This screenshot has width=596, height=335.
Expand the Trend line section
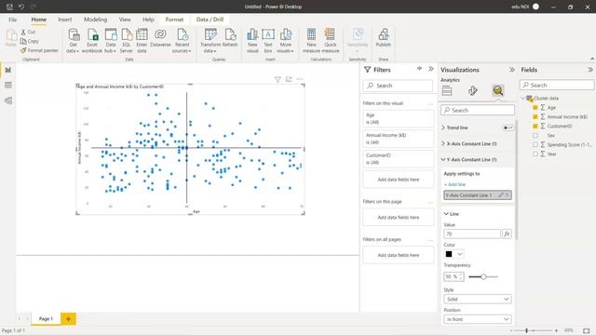(443, 127)
